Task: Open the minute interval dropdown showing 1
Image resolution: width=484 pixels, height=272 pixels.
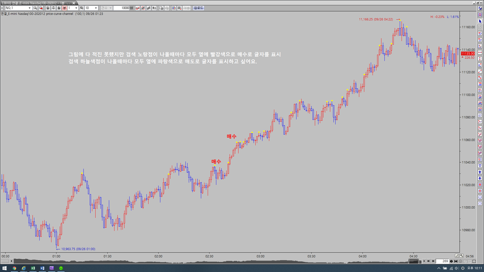Action: click(76, 8)
